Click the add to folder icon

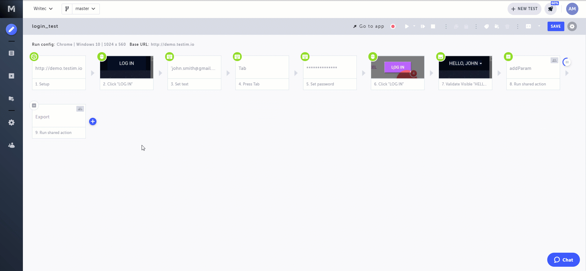497,27
